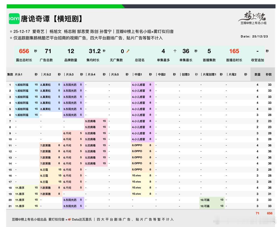This screenshot has height=227, width=279.
Task: Click 7.欧莱雅 in episode 11 row
Action: [x=45, y=145]
